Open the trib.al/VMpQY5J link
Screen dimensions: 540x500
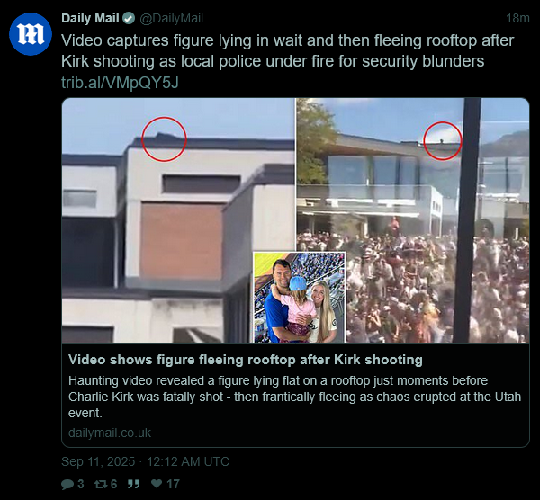point(120,83)
